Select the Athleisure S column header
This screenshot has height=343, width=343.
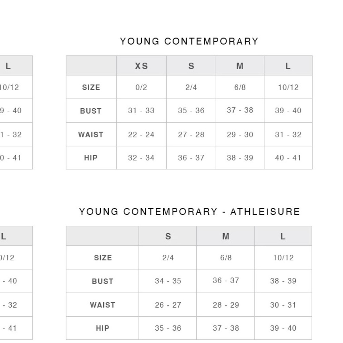tap(168, 236)
